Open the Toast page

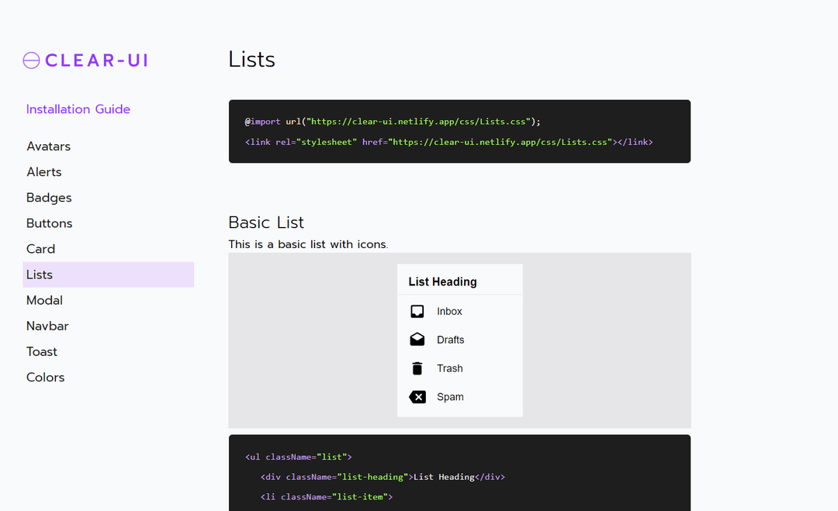[42, 351]
